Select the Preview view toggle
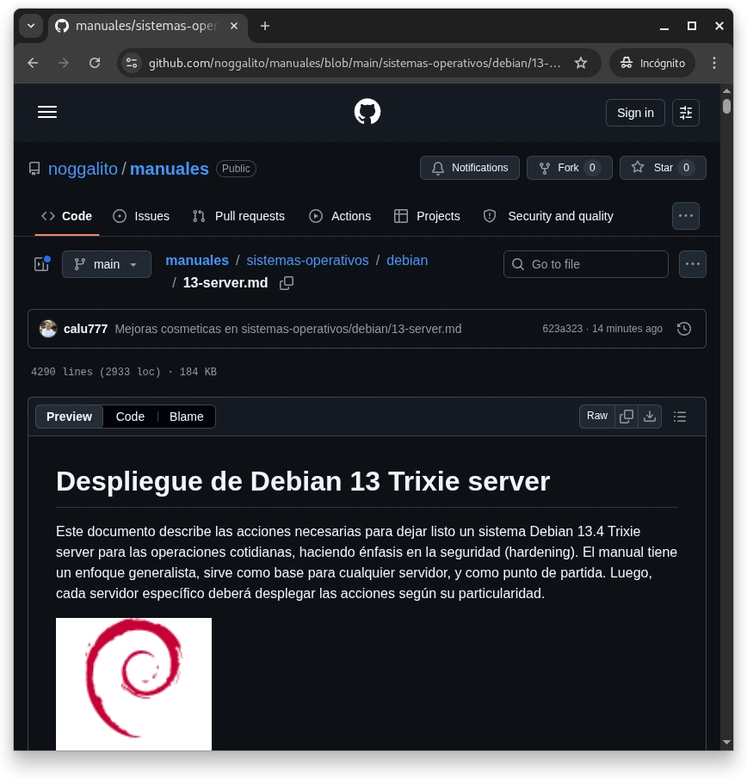 point(69,417)
